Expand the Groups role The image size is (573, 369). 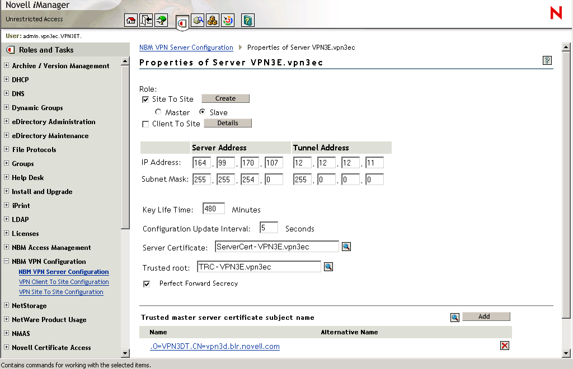pos(6,163)
